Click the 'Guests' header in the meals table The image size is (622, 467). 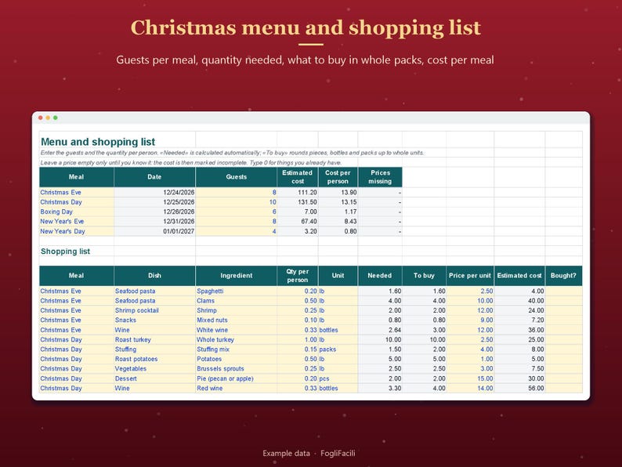tap(237, 177)
